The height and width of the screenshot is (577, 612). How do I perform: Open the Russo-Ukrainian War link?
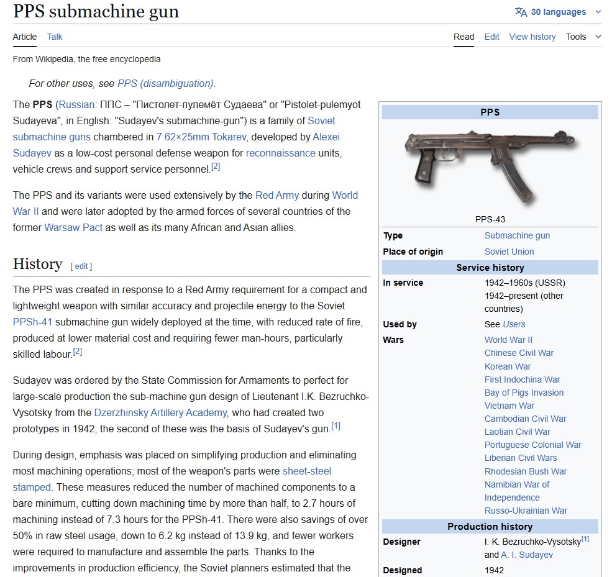click(x=526, y=511)
